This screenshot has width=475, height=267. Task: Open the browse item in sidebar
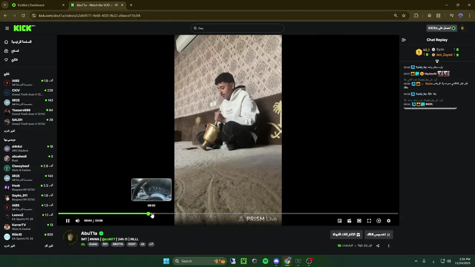pyautogui.click(x=11, y=51)
